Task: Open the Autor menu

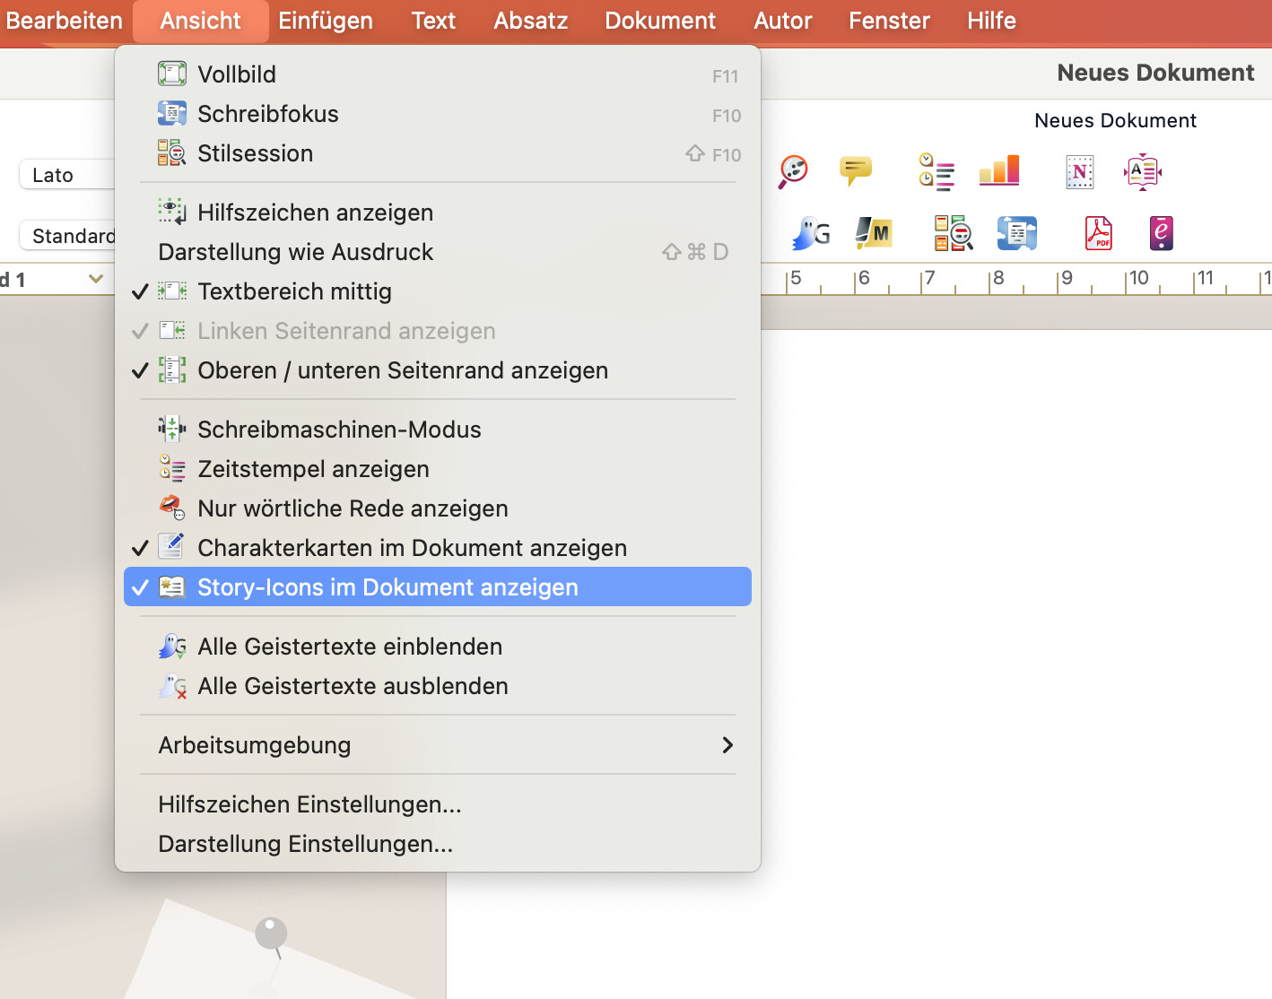Action: [x=783, y=21]
